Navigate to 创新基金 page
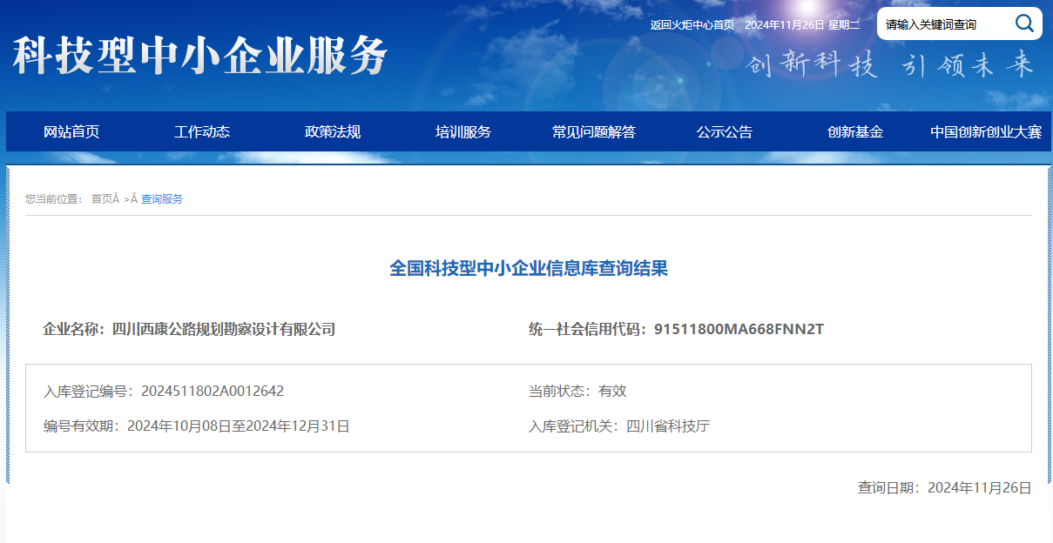Viewport: 1053px width, 543px height. point(855,132)
